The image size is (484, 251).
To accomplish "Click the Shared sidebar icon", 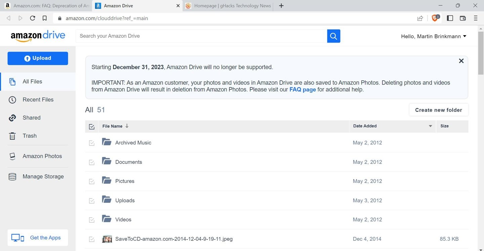I will pyautogui.click(x=12, y=118).
